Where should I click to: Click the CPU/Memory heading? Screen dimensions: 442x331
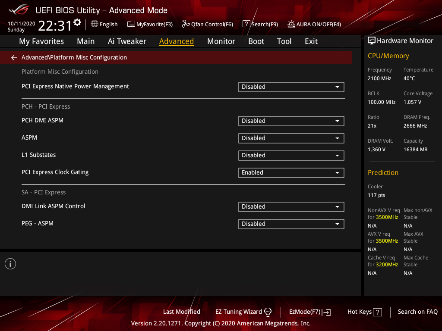pyautogui.click(x=388, y=56)
